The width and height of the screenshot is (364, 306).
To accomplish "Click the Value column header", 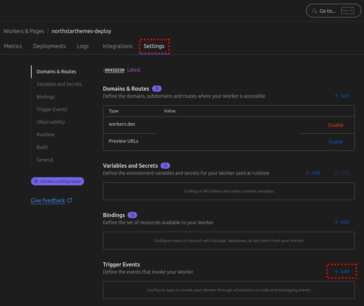I will [169, 111].
